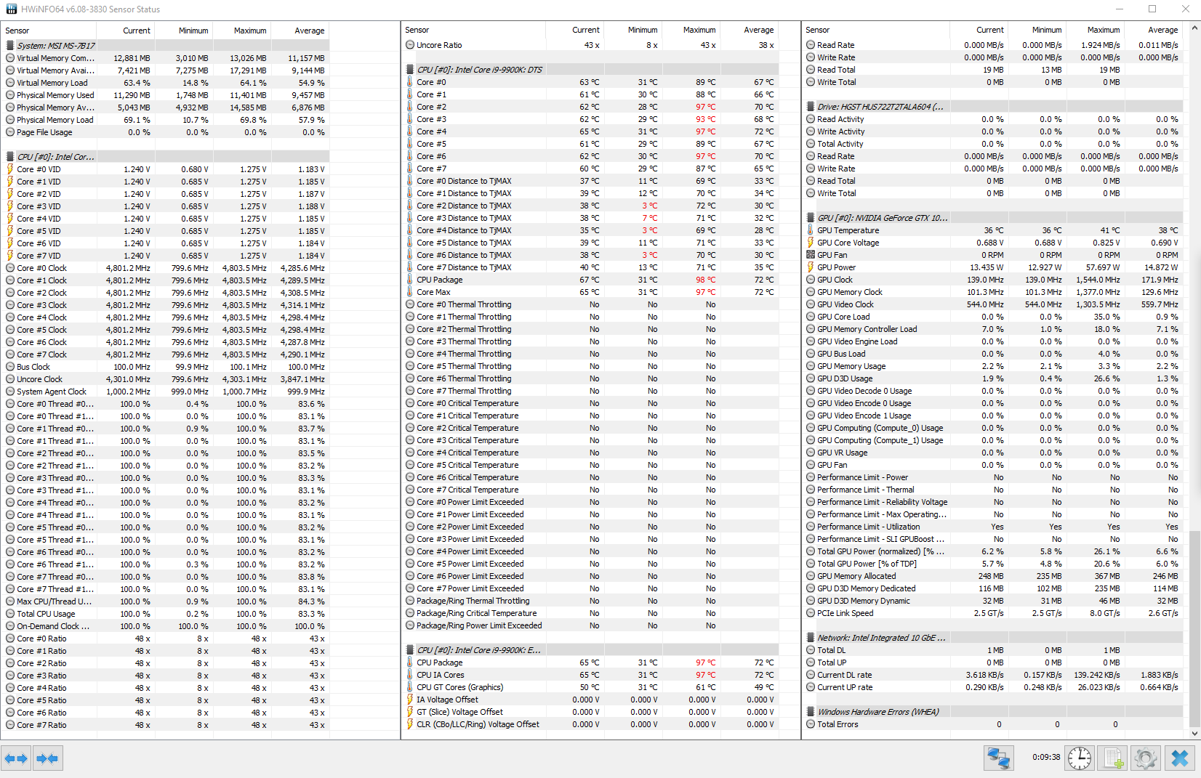Select the GPU Memory Allocated row label

coord(856,576)
